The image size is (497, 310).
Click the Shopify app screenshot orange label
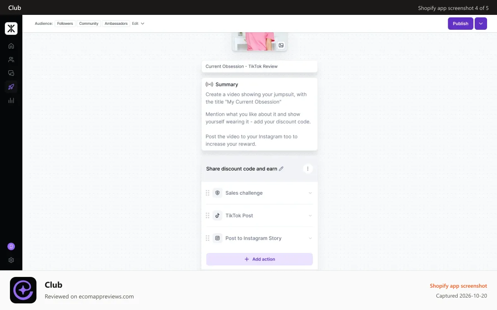coord(458,286)
